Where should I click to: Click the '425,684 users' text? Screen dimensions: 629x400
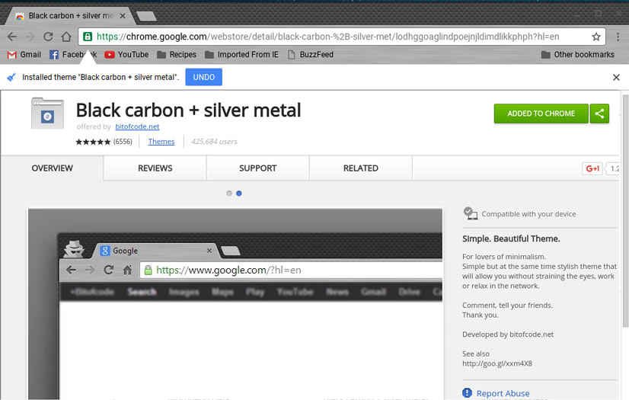[x=214, y=141]
